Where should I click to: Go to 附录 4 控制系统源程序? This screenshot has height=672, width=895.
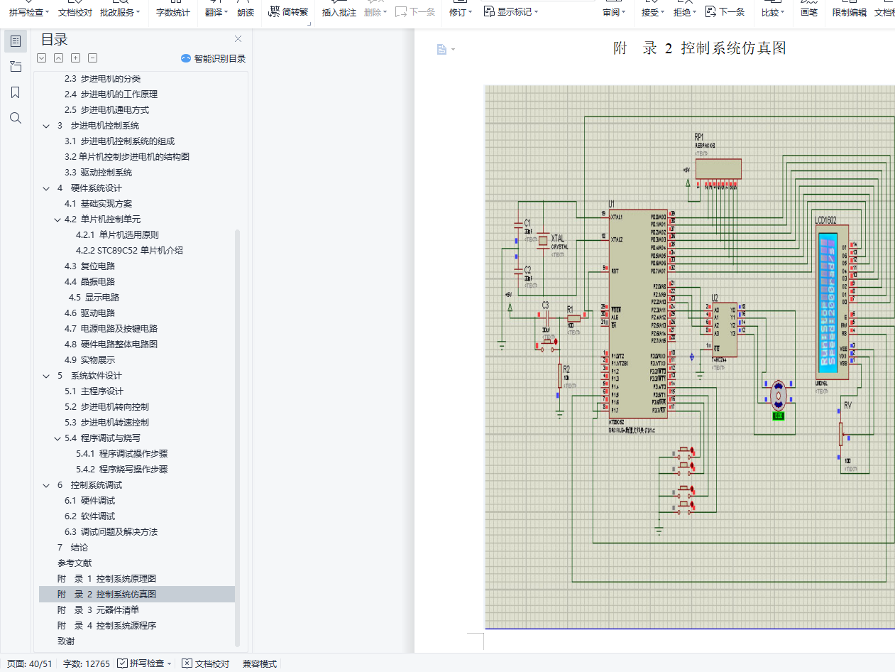(x=106, y=626)
